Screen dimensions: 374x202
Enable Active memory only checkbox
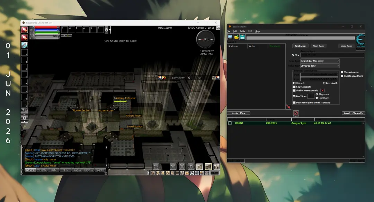294,91
